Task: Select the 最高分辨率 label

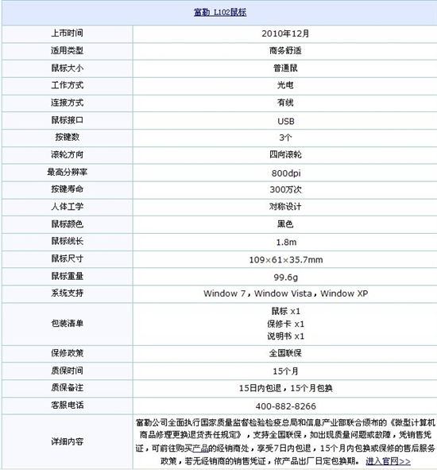Action: tap(67, 172)
